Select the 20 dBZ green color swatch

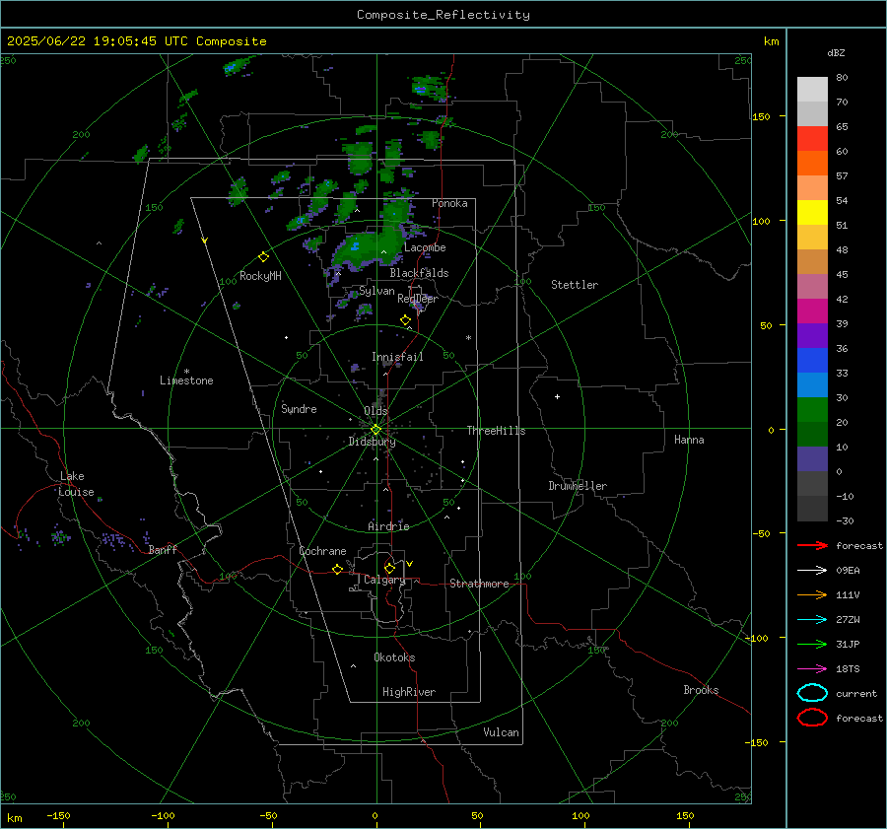(812, 410)
